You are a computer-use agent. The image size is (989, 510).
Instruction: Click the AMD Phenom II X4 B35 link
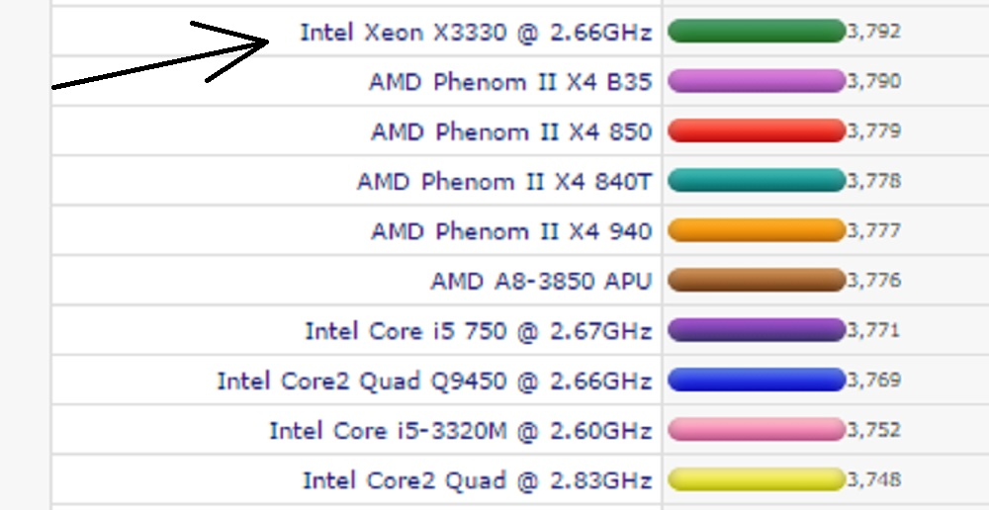pos(510,82)
